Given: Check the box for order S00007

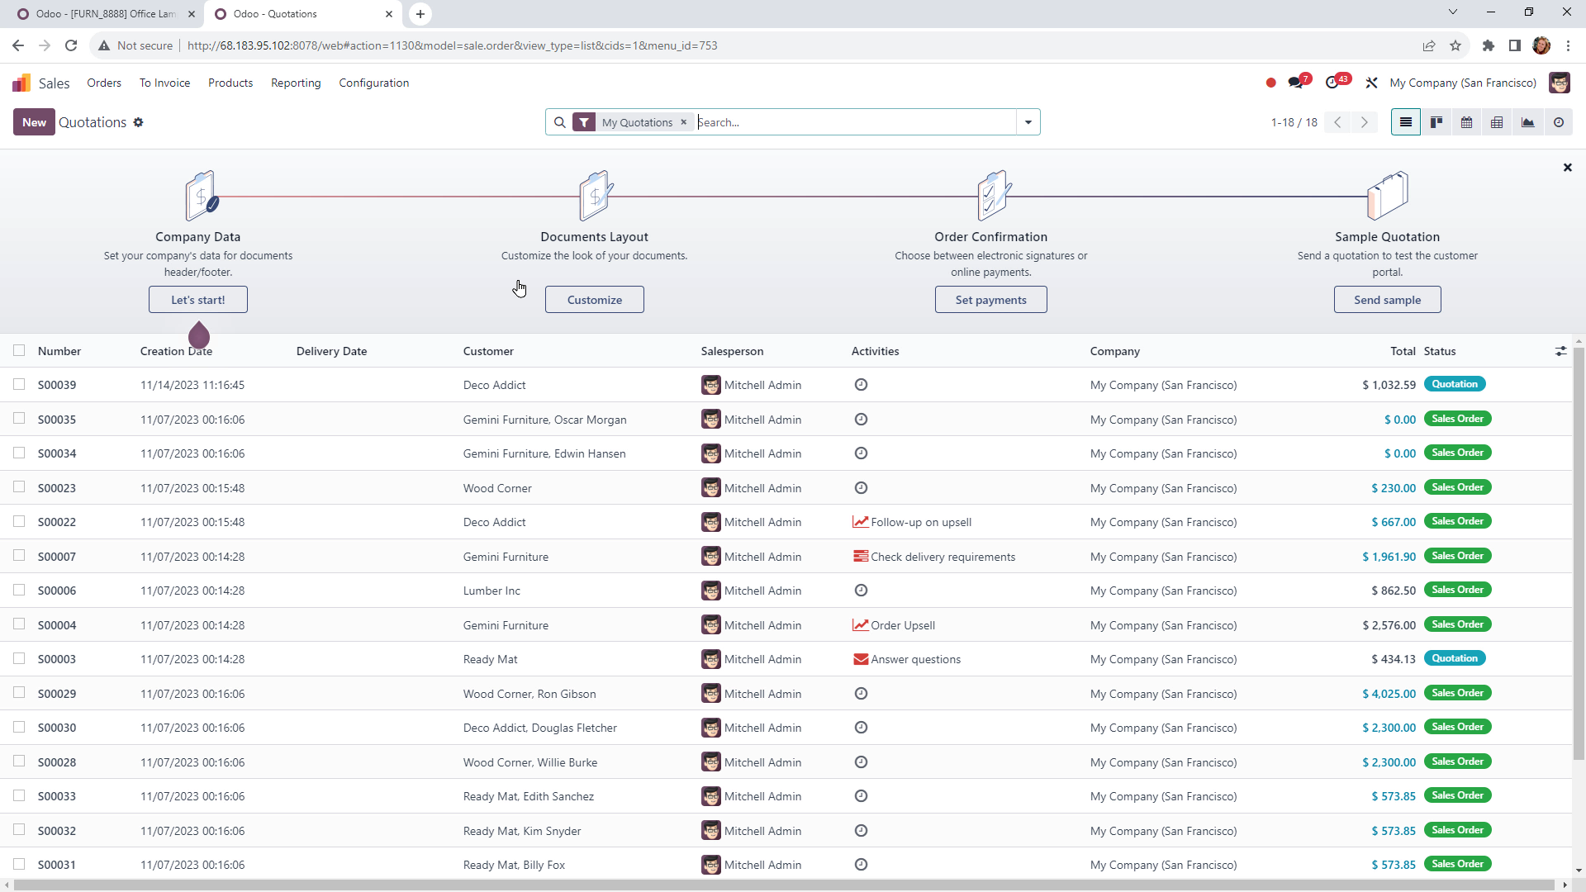Looking at the screenshot, I should pyautogui.click(x=19, y=556).
